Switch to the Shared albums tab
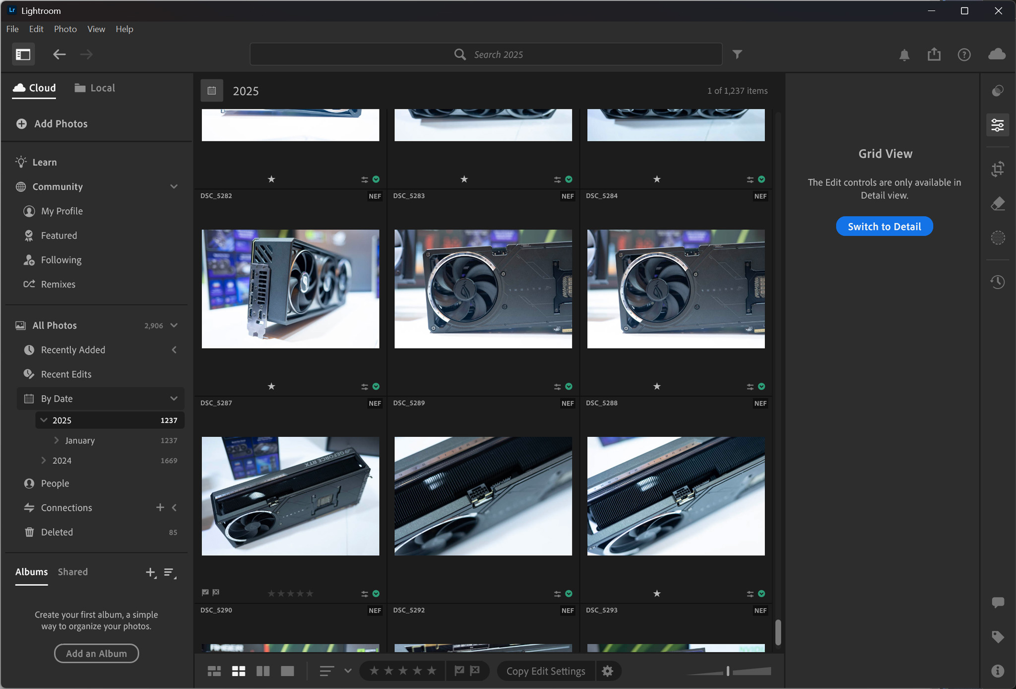The width and height of the screenshot is (1016, 689). click(x=72, y=572)
